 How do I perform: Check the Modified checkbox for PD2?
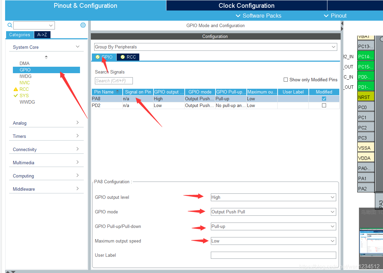click(x=324, y=105)
